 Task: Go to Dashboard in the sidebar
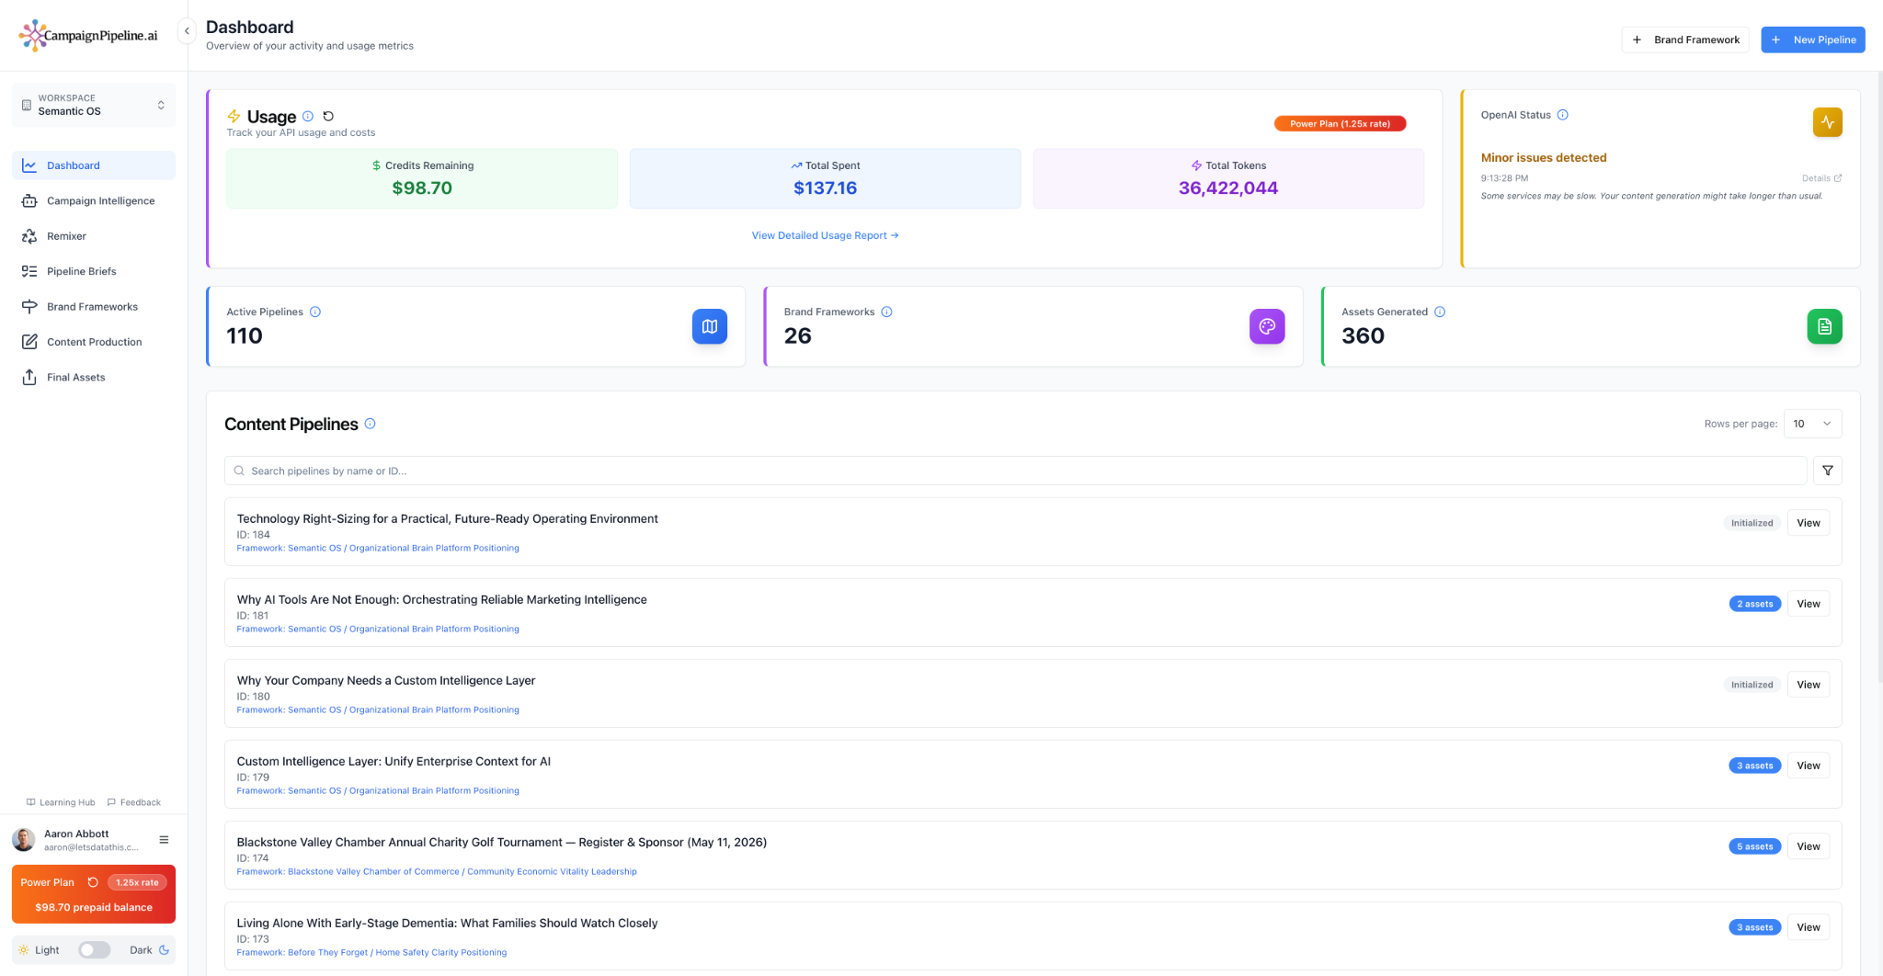[93, 165]
